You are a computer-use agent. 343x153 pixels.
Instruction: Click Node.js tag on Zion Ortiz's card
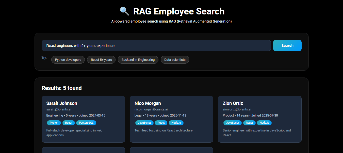point(264,123)
